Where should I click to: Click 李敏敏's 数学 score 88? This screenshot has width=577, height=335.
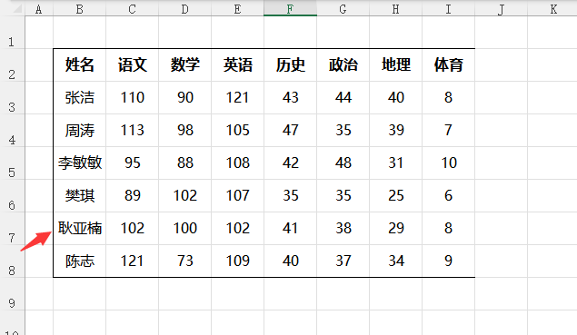184,163
